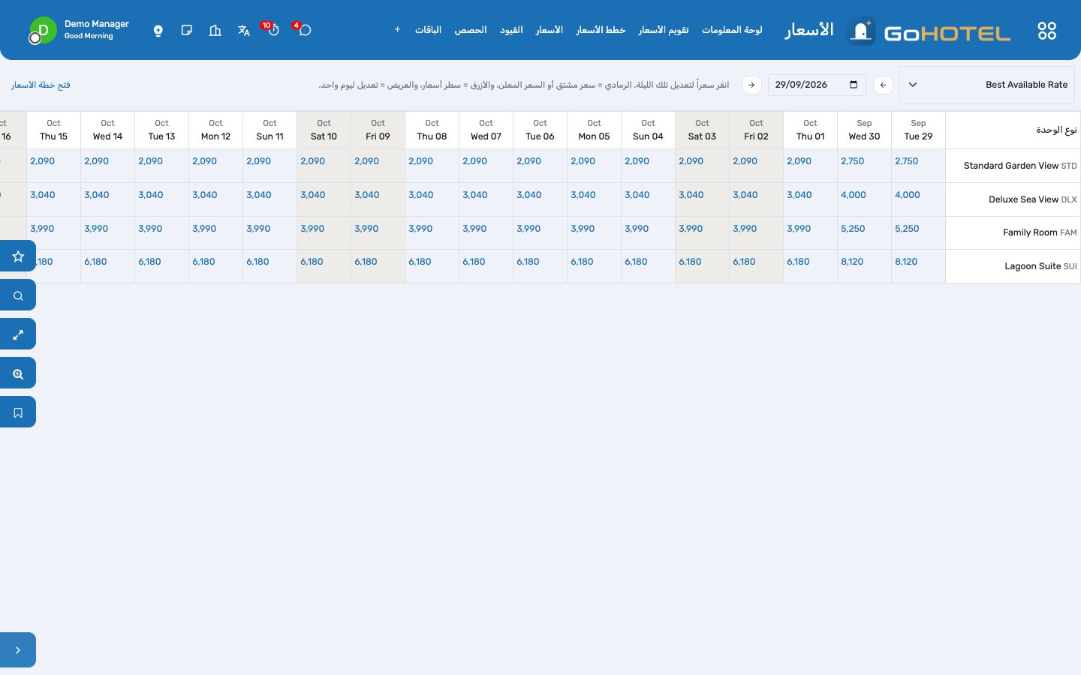
Task: Click Lagoon Suite rate for Wed 14
Action: coord(96,262)
